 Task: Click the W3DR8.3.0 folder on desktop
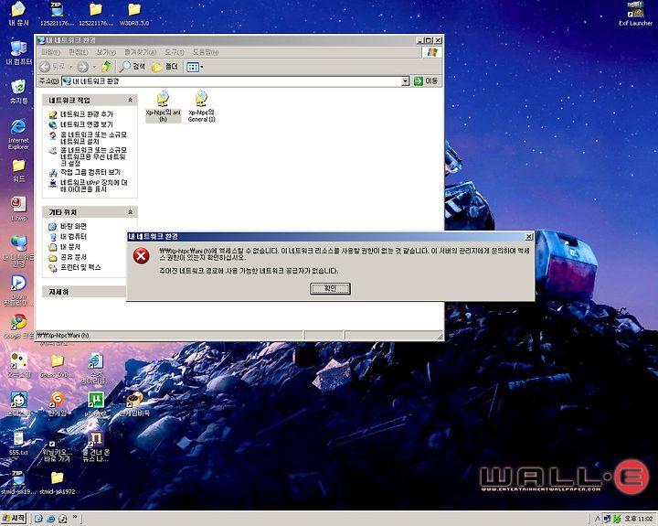coord(134,14)
